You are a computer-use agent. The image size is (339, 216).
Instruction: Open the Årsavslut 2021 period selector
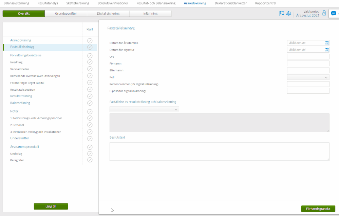pos(307,16)
